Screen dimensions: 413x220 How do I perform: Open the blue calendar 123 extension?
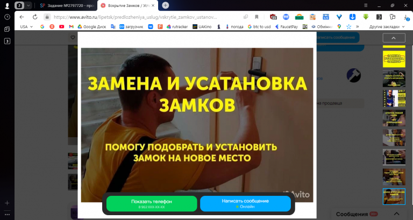(326, 17)
